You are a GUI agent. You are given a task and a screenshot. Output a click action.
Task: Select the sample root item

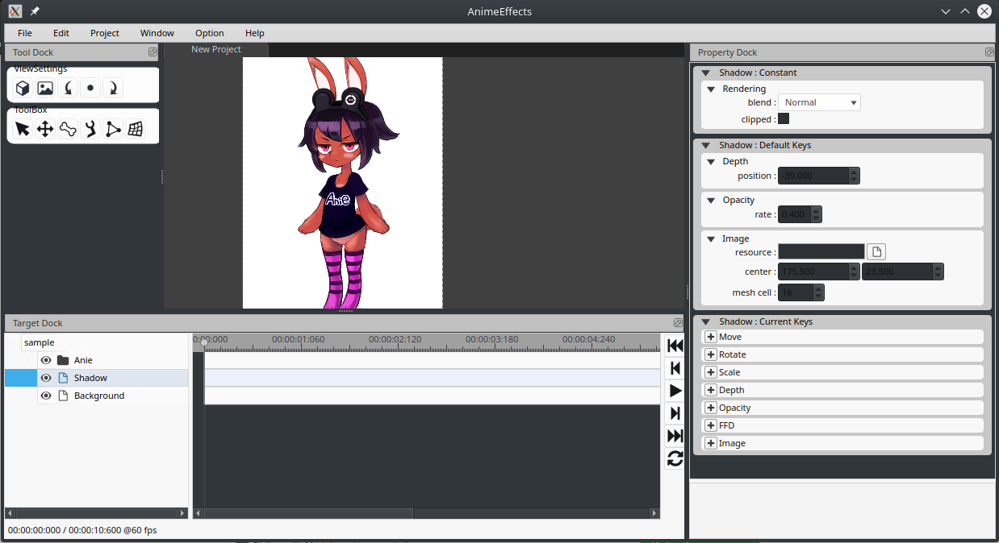[40, 342]
